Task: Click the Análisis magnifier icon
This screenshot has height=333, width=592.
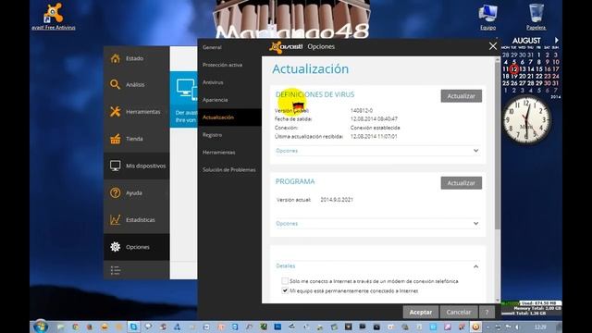Action: click(115, 84)
